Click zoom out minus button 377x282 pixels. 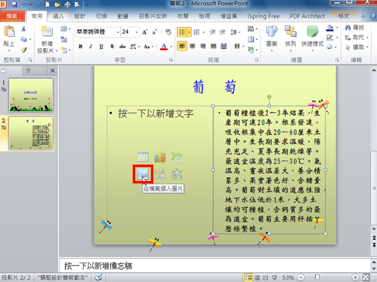(301, 278)
